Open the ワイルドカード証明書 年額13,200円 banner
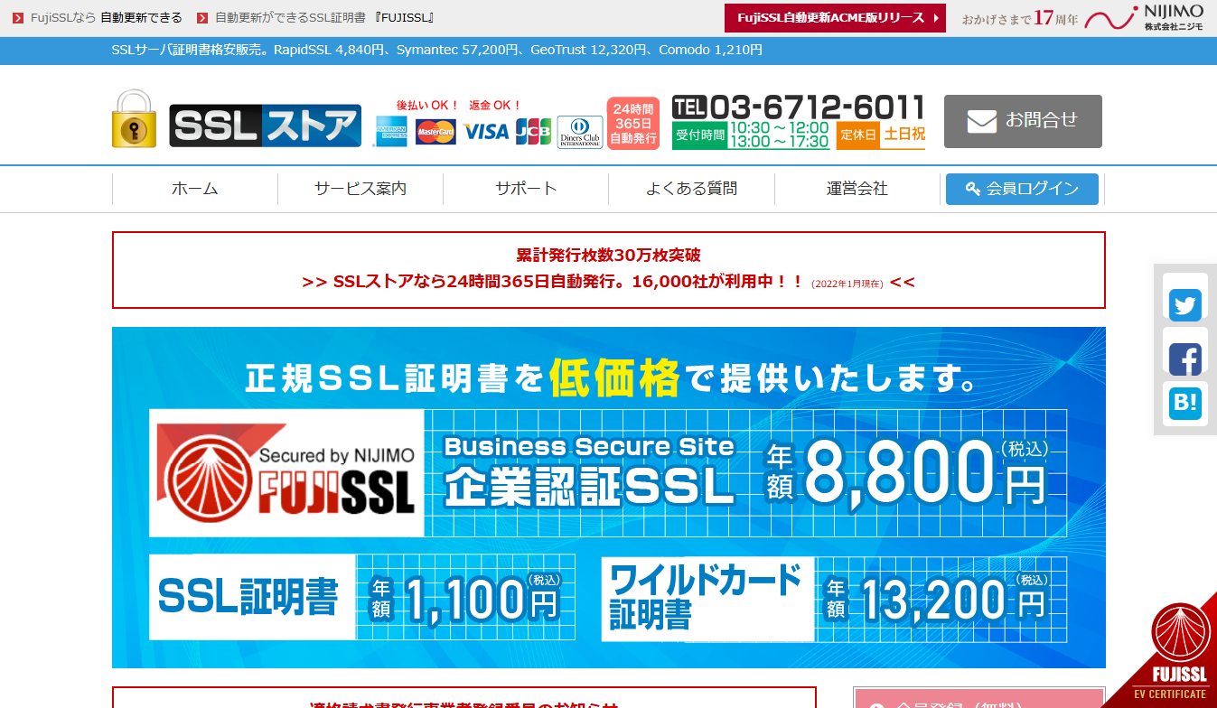 point(834,598)
